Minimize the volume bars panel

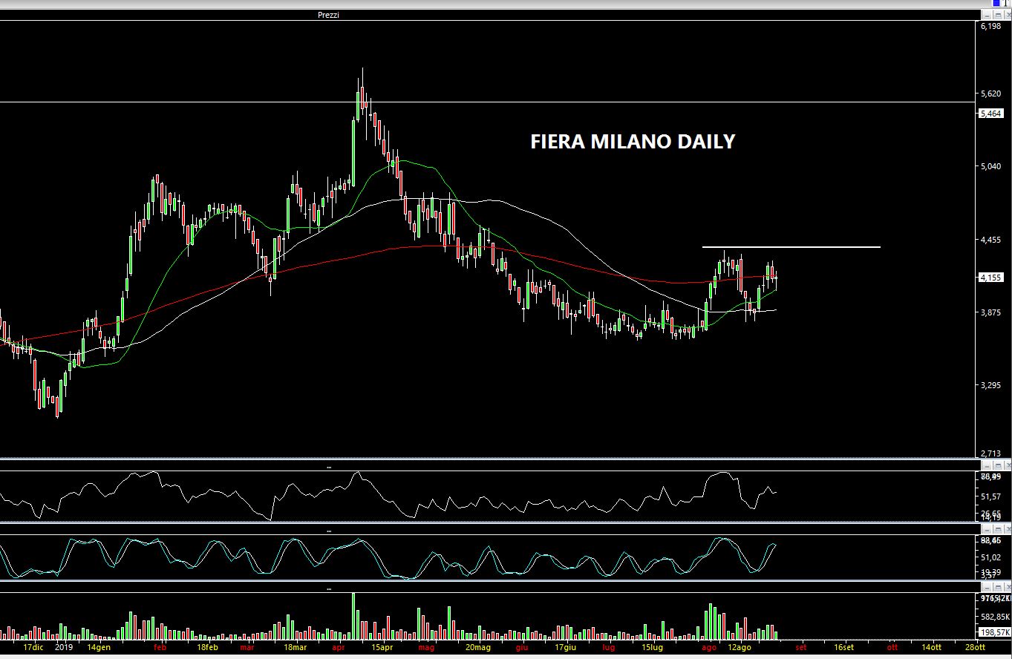(x=987, y=588)
